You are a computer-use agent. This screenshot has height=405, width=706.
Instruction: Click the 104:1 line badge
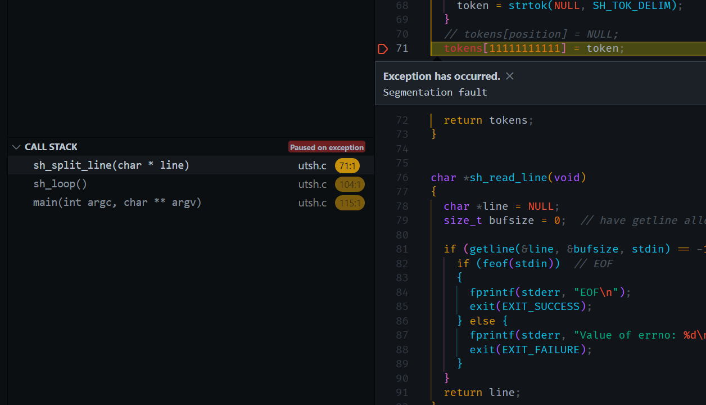[x=350, y=184]
